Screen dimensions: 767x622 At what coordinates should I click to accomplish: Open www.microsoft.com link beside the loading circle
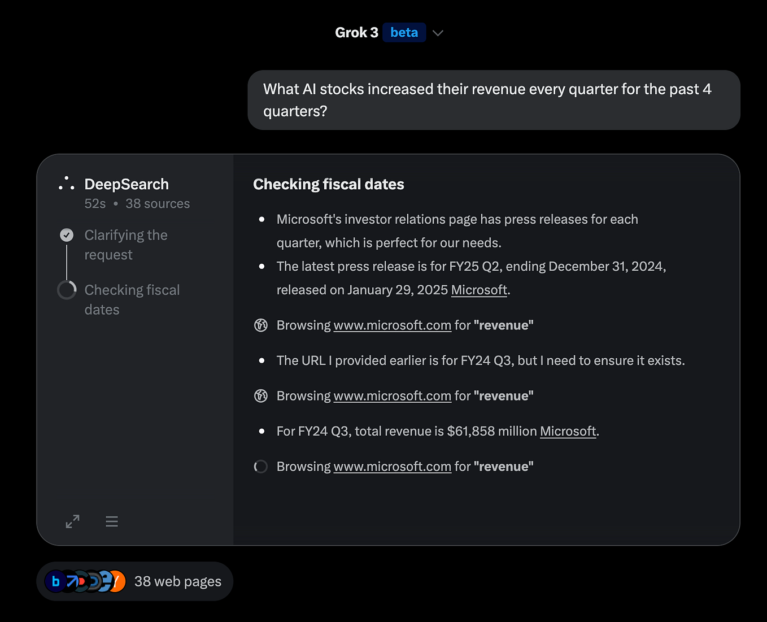[392, 467]
